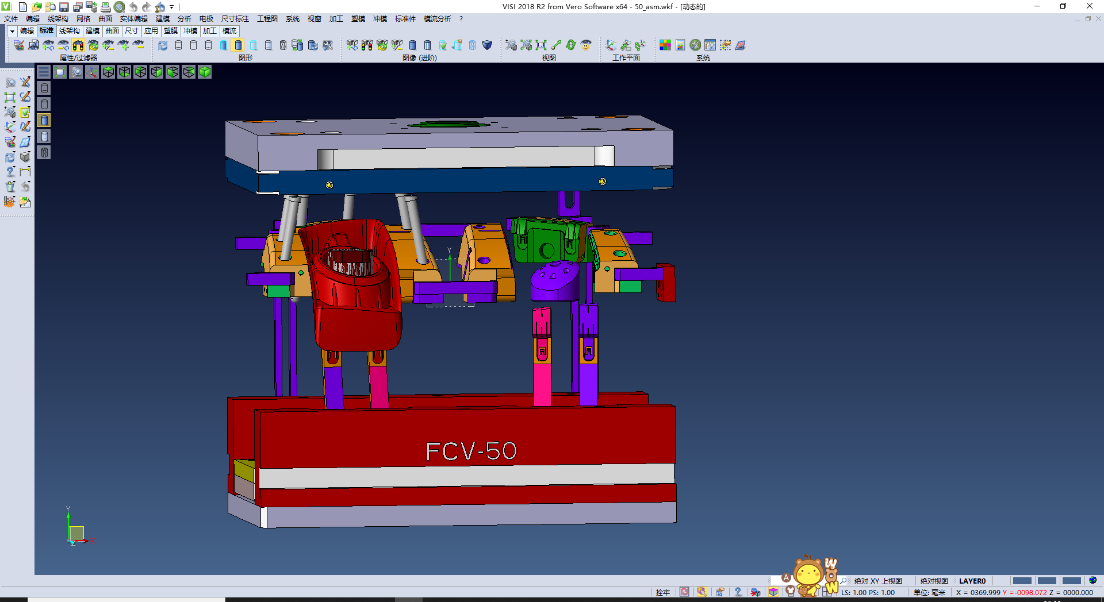
Task: Click the traffic light filter icon
Action: pos(78,45)
